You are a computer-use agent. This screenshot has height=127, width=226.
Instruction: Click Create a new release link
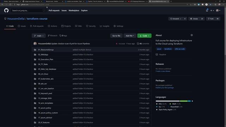pyautogui.click(x=163, y=71)
